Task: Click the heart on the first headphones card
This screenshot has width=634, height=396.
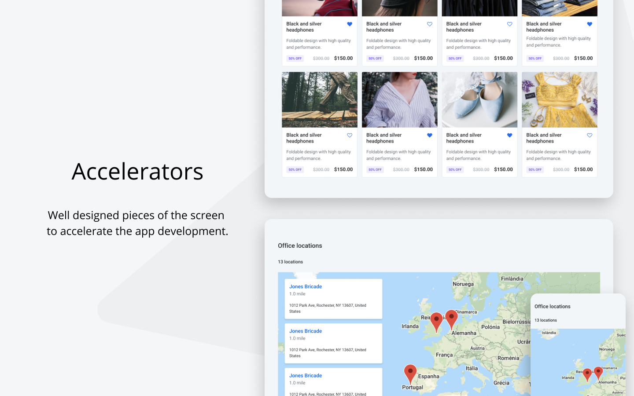Action: tap(349, 24)
